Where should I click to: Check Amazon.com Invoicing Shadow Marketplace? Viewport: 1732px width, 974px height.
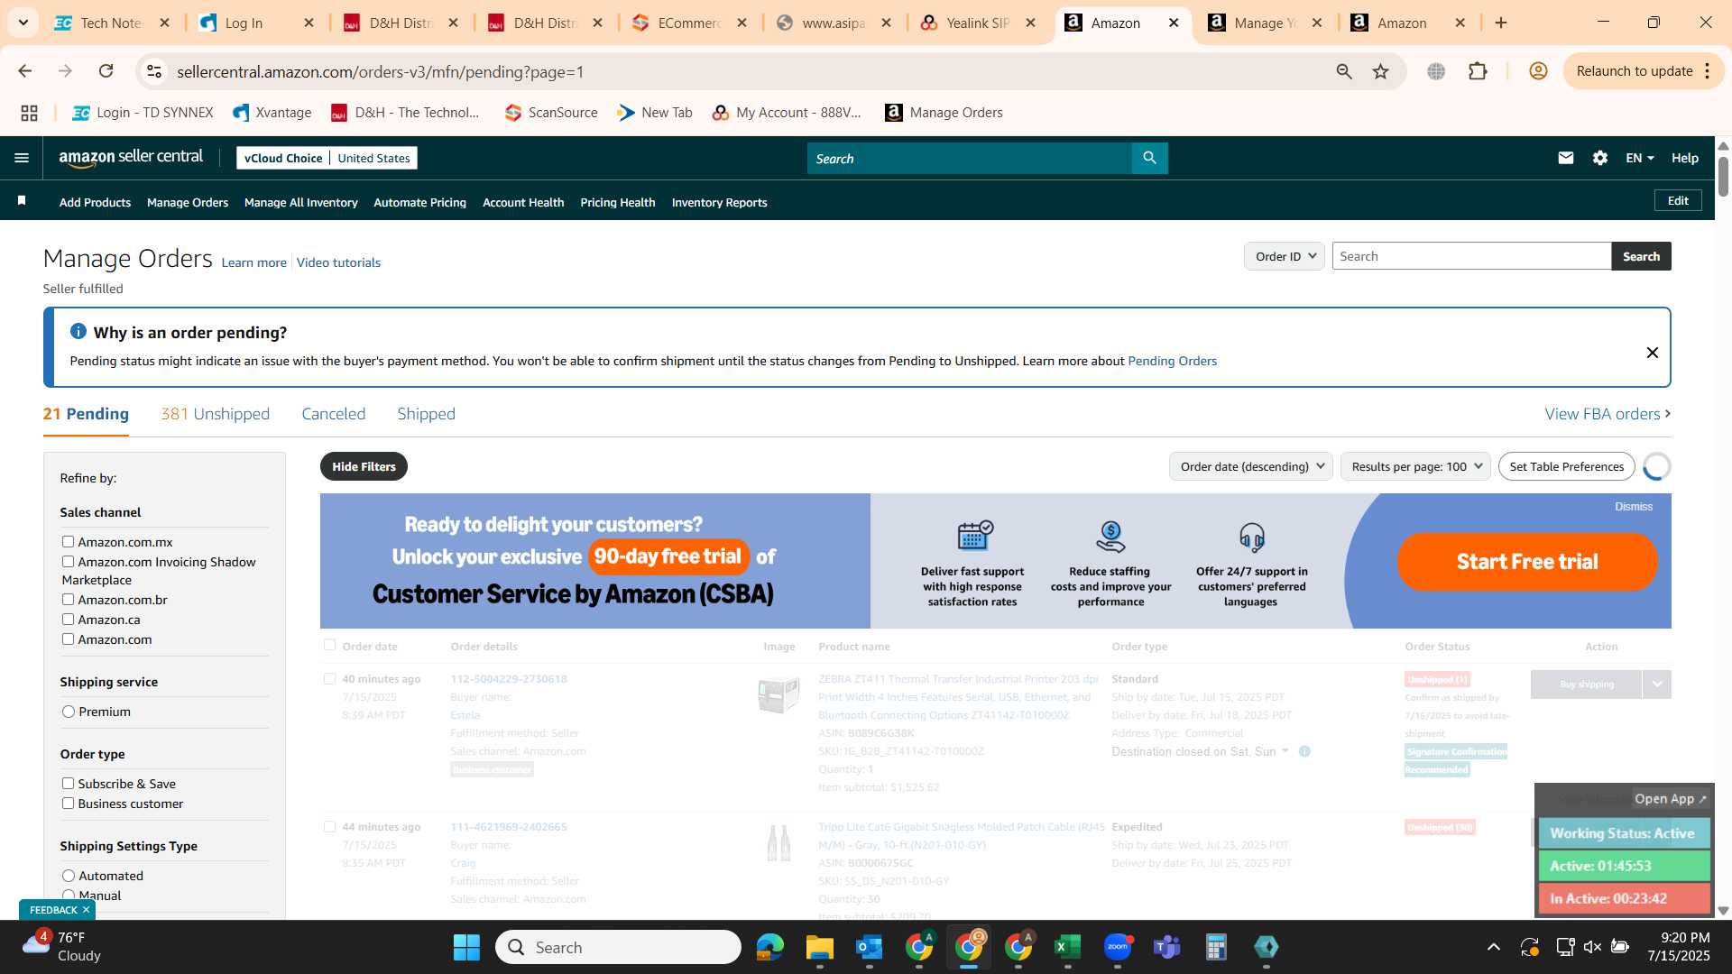coord(68,561)
